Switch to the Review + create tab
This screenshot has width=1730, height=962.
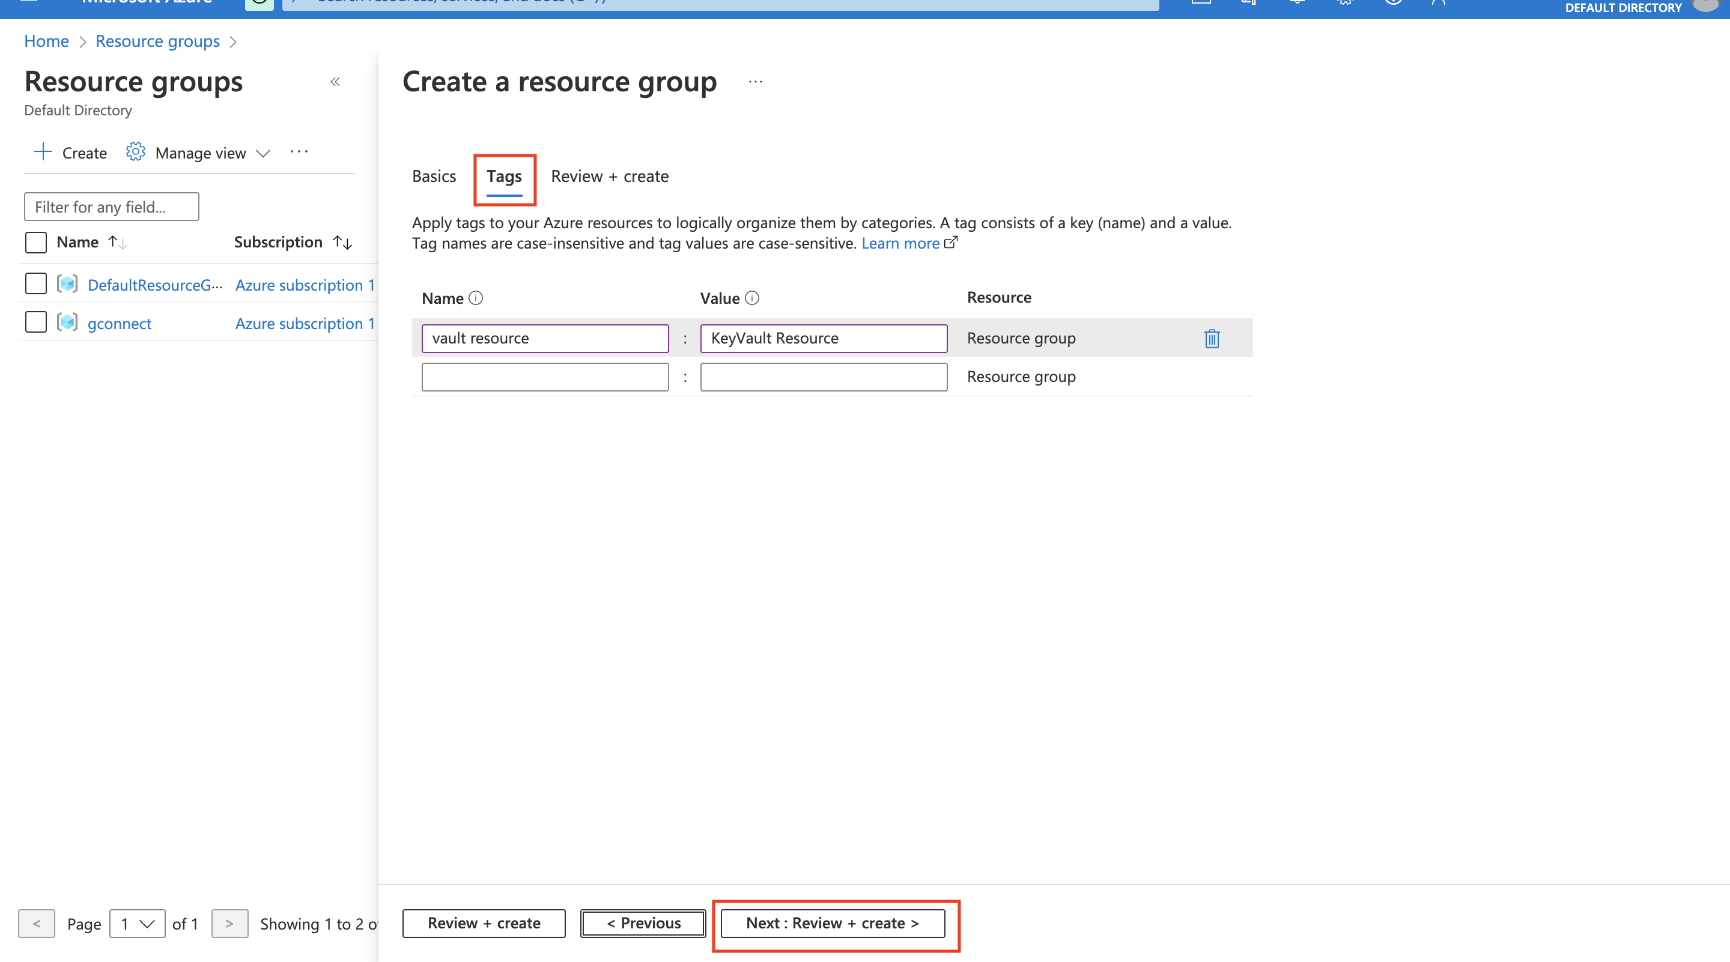(x=609, y=177)
